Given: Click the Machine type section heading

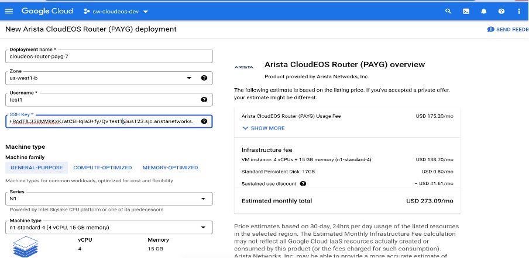Looking at the screenshot, I should tap(25, 147).
